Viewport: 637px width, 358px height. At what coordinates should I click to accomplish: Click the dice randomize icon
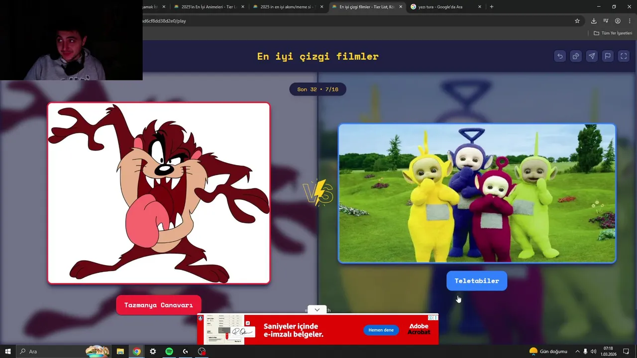click(576, 56)
